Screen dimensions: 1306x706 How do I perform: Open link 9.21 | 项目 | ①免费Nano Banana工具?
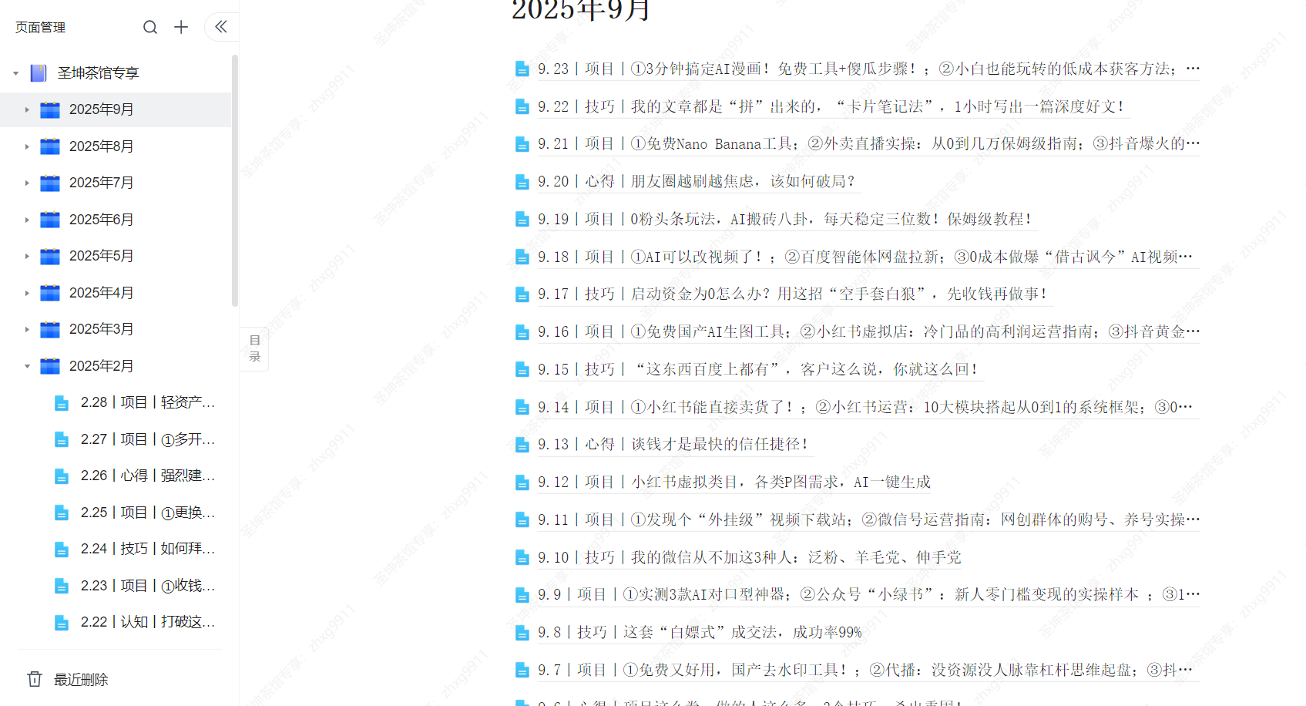(869, 144)
